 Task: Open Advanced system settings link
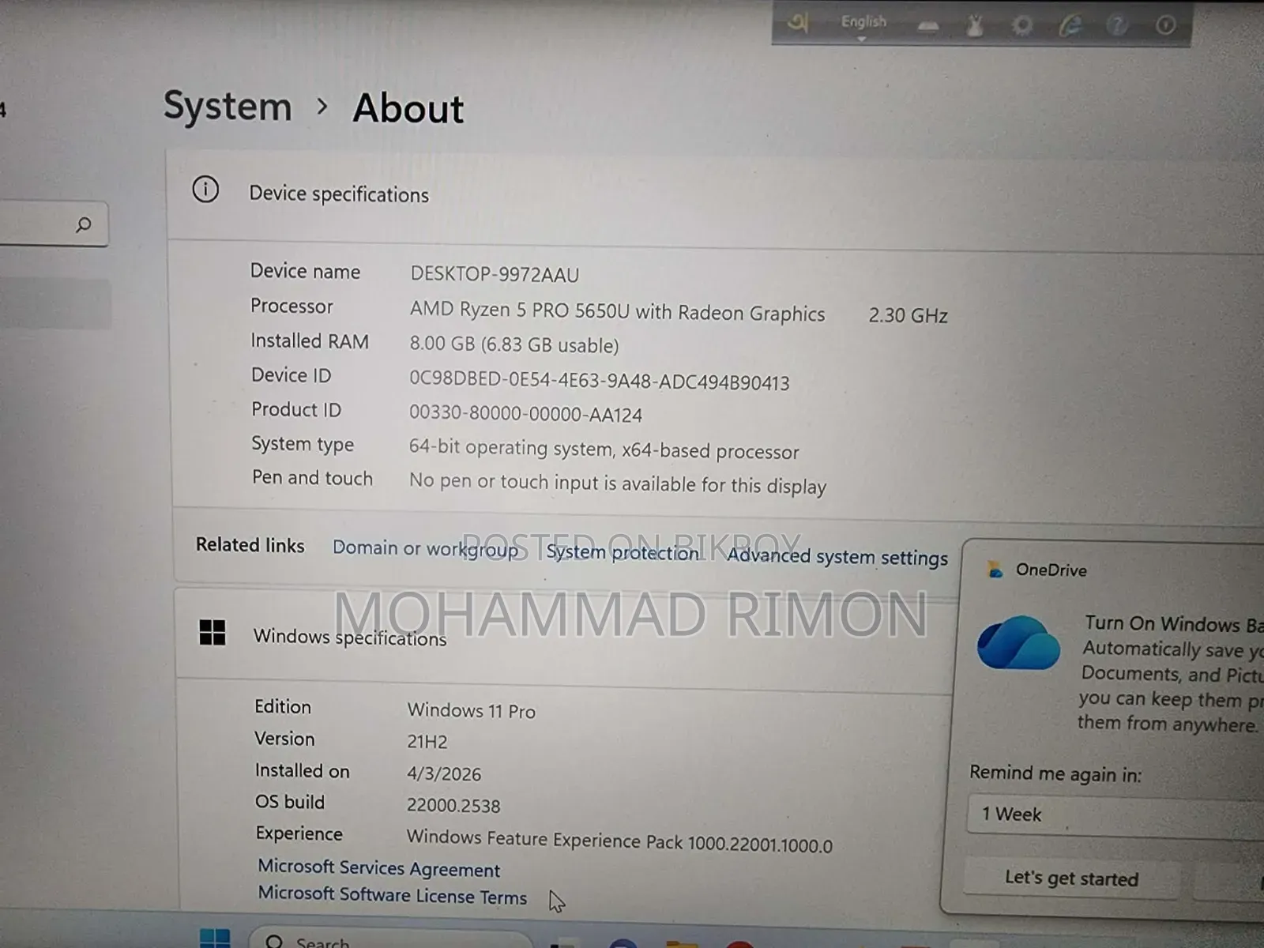(x=837, y=556)
